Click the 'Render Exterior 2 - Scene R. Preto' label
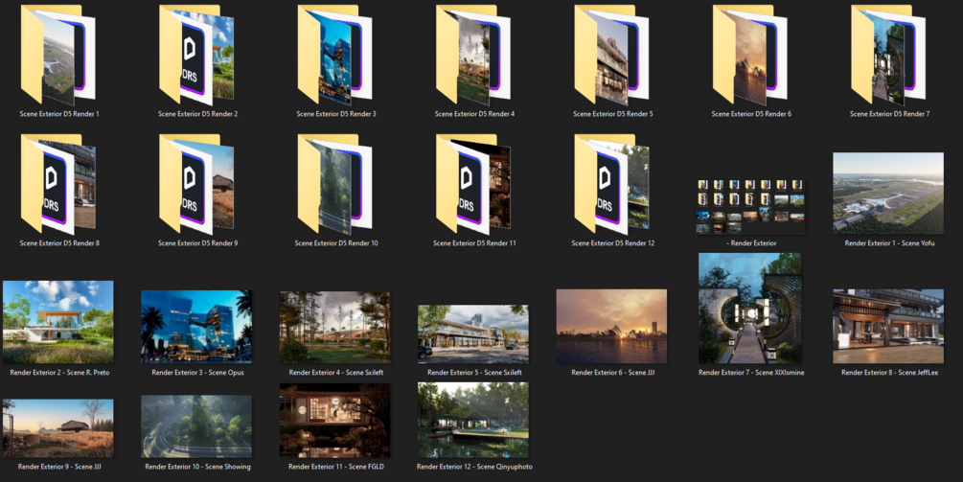The height and width of the screenshot is (482, 963). pos(59,373)
